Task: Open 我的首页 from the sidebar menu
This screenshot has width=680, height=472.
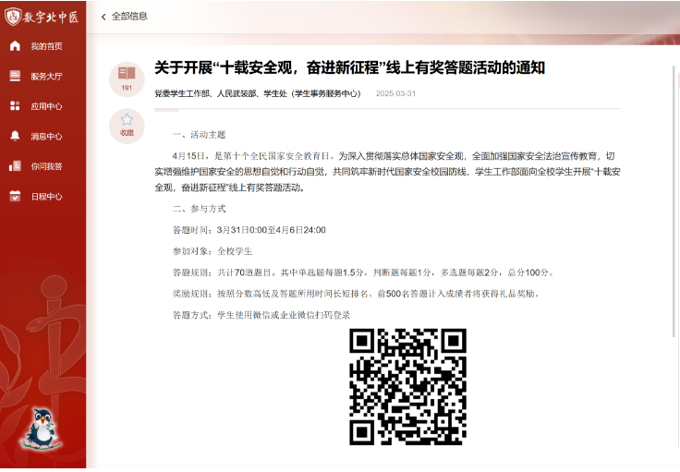Action: tap(46, 46)
